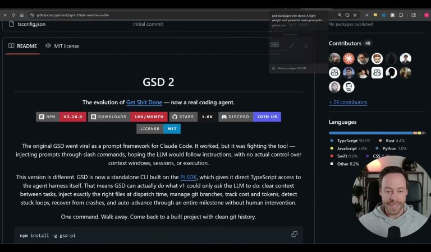This screenshot has width=431, height=252.
Task: Click the browser forward arrow
Action: click(4, 15)
